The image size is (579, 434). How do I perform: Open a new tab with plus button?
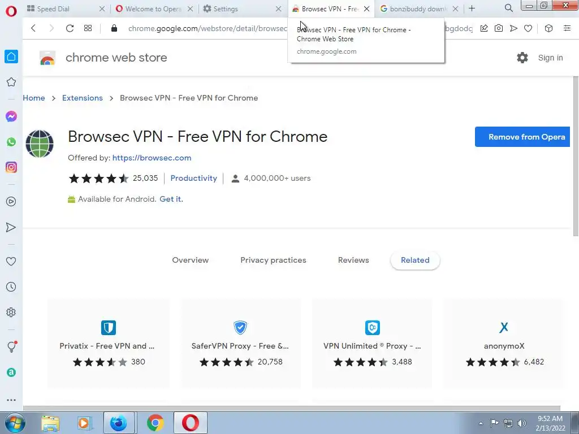[472, 8]
